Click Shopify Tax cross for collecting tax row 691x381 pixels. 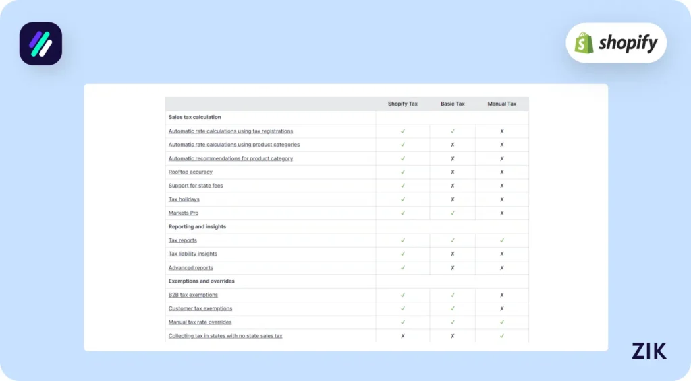(403, 336)
